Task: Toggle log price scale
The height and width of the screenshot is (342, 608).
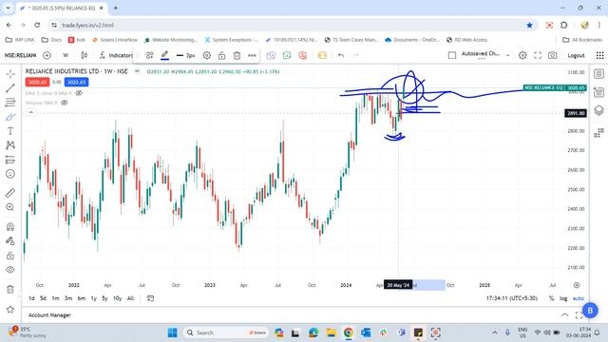Action: [x=563, y=298]
